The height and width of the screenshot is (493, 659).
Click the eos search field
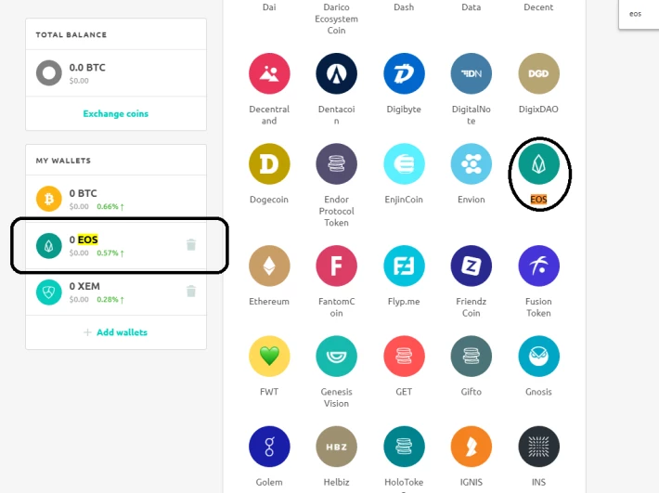pyautogui.click(x=639, y=14)
